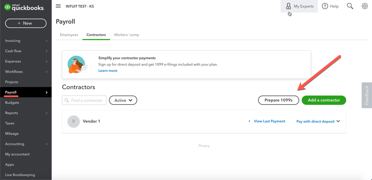Expand Pay with direct deposit arrow
This screenshot has height=180, width=372.
tap(338, 121)
